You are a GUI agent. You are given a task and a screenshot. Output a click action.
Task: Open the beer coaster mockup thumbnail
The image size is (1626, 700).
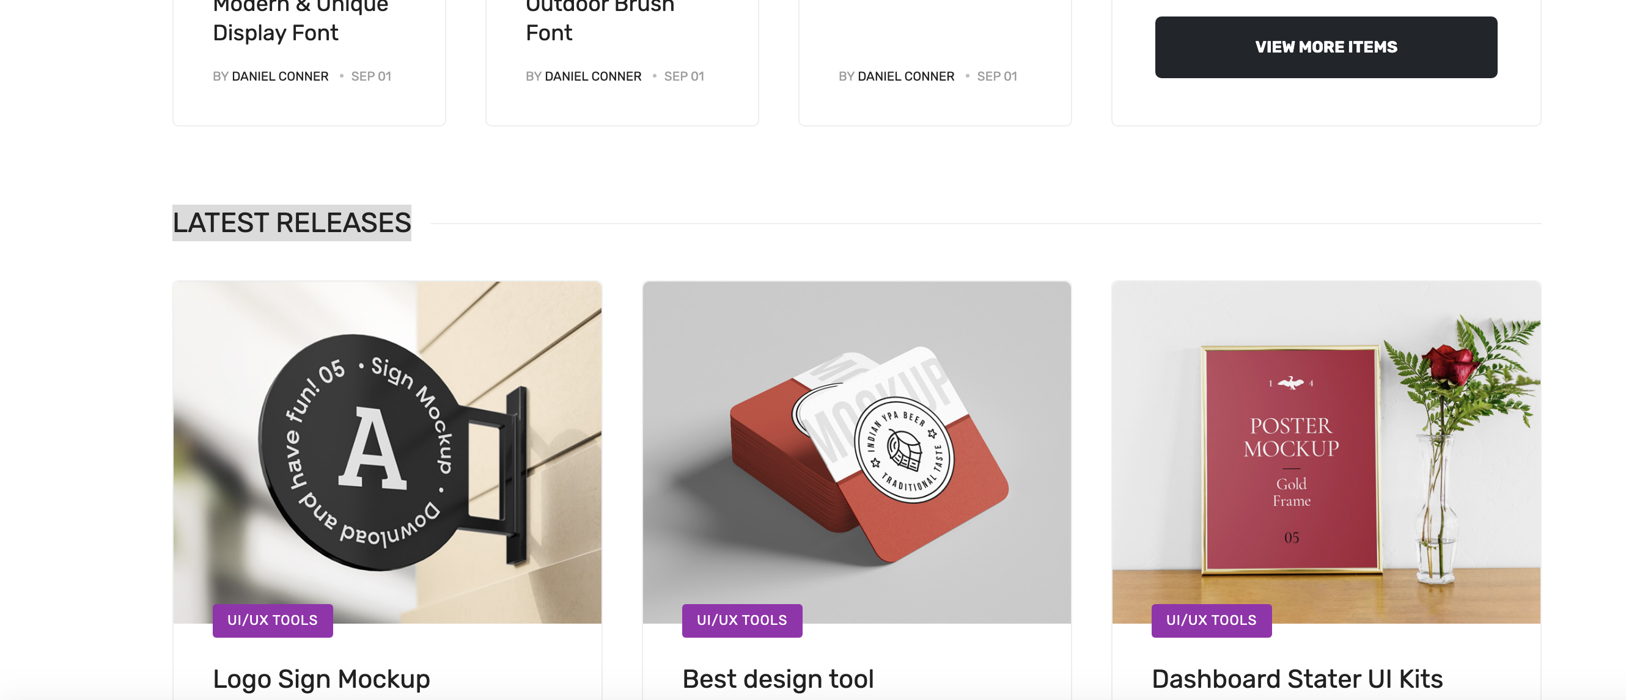coord(856,452)
